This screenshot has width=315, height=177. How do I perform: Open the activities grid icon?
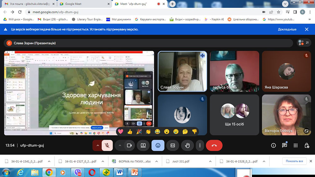coord(295,145)
